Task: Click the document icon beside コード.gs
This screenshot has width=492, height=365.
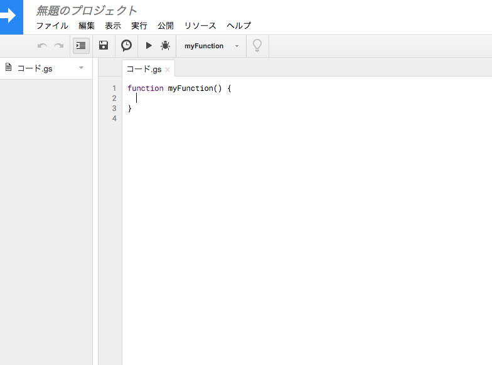Action: (9, 67)
